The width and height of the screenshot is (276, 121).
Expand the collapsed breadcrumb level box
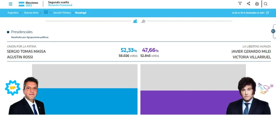coord(46,12)
